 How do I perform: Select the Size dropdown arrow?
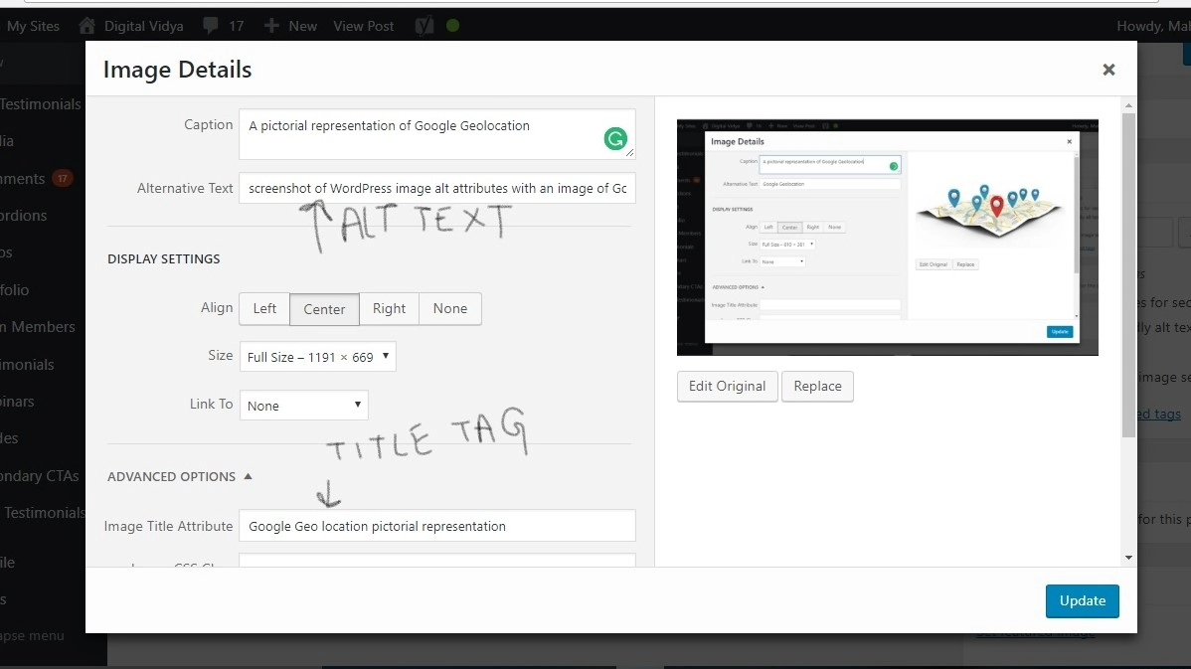[x=385, y=356]
